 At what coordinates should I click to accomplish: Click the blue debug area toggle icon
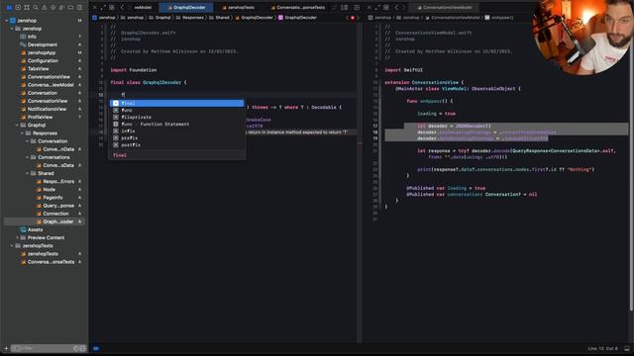tap(96, 348)
